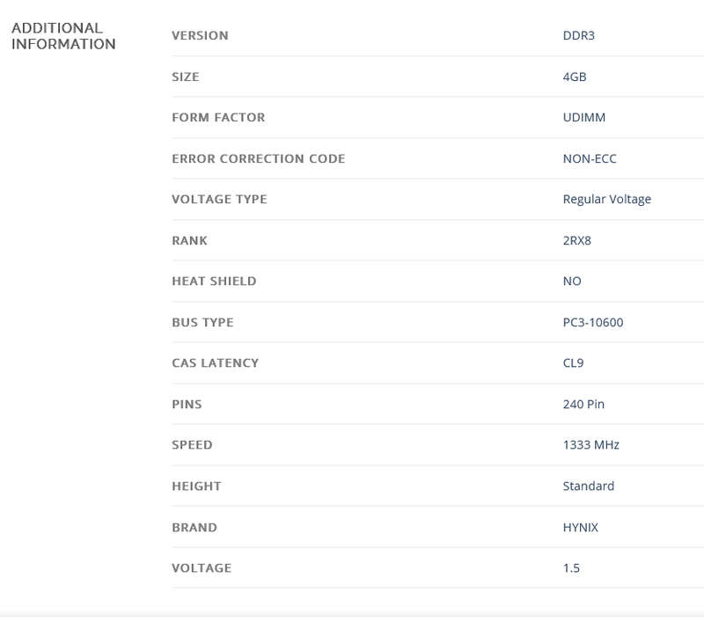Viewport: 704px width, 622px height.
Task: Click the HYNIX brand value
Action: (x=581, y=528)
